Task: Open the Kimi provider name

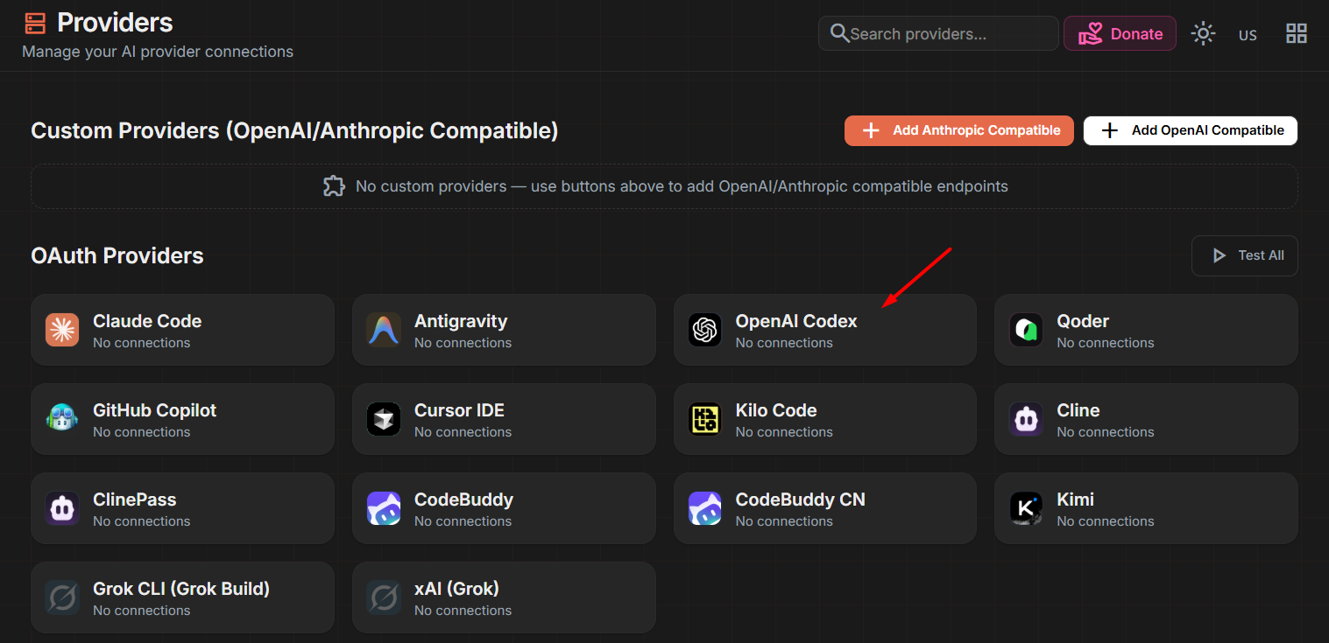Action: click(x=1076, y=500)
